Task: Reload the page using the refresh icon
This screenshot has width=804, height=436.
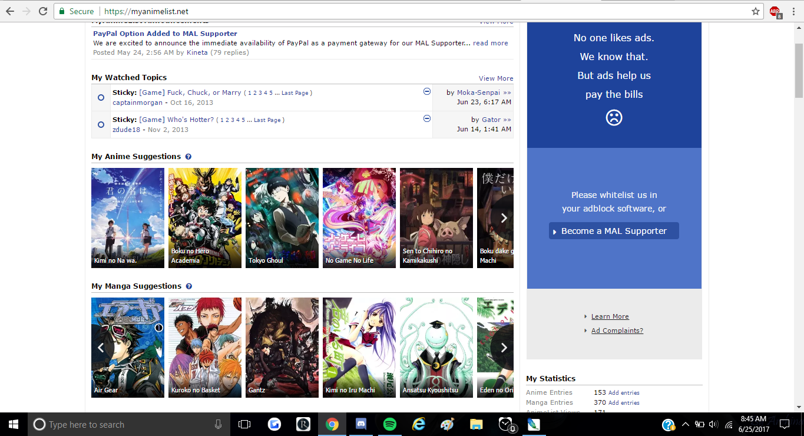Action: (43, 11)
